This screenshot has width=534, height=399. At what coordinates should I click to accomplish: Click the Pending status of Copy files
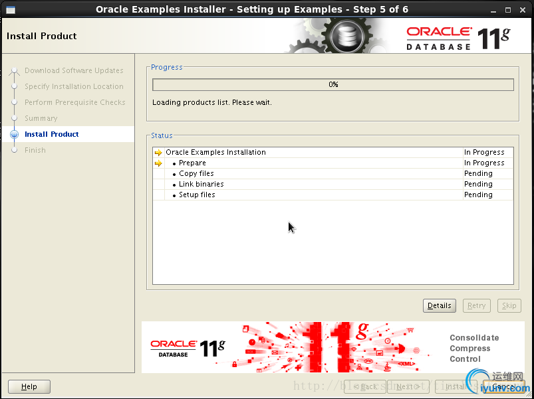[x=478, y=174]
